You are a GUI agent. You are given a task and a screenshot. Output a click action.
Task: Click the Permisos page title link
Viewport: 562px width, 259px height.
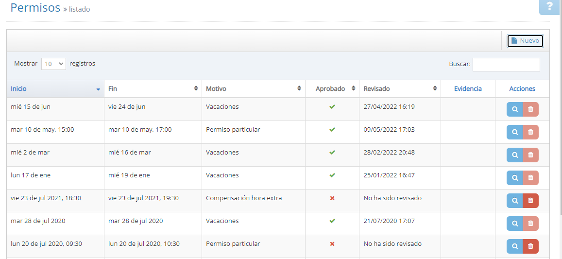35,8
